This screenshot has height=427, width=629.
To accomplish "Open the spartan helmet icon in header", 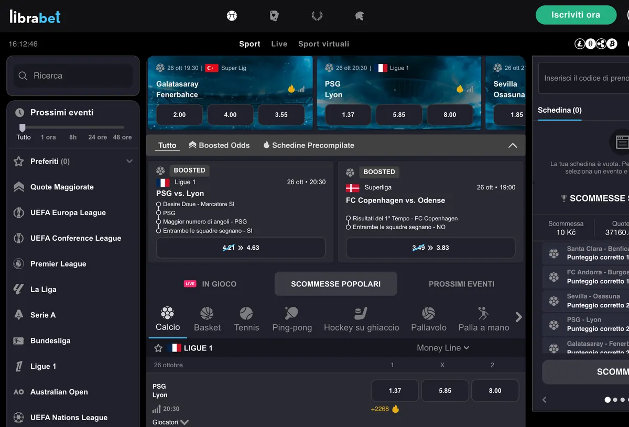I will click(359, 16).
